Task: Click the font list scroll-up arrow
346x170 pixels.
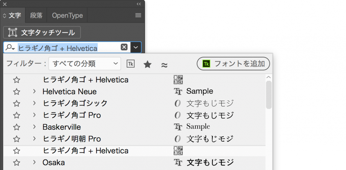Action: click(269, 77)
